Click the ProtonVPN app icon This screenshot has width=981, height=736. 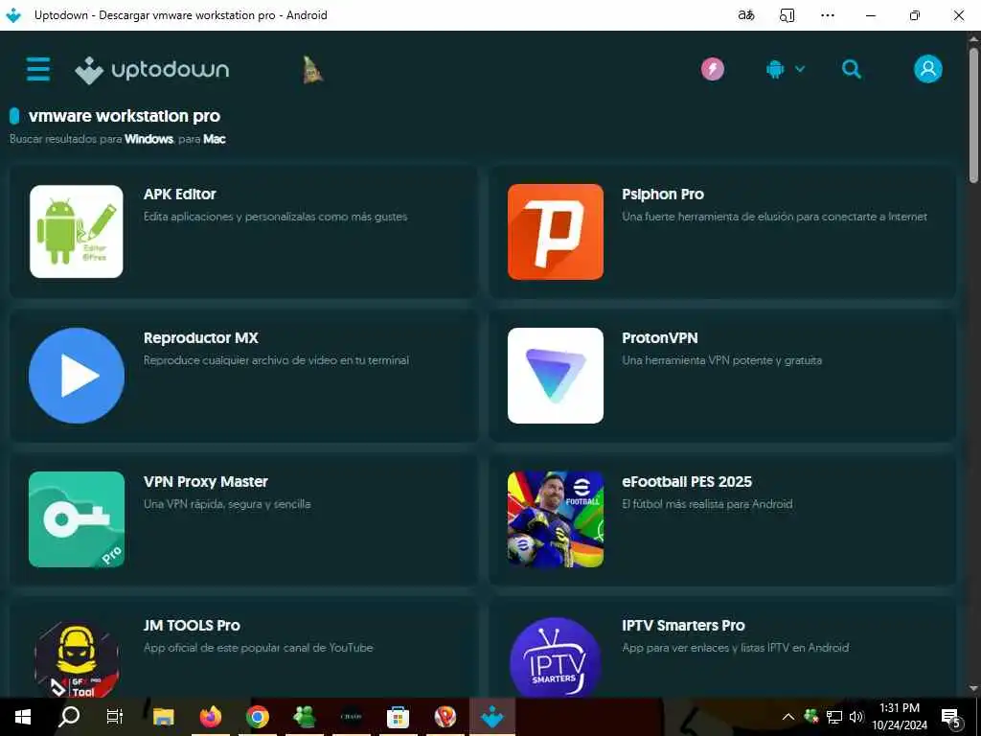556,376
